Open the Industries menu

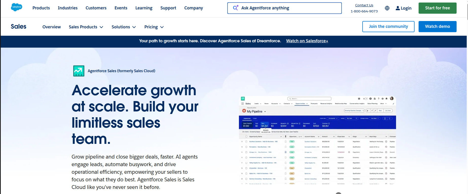click(68, 8)
